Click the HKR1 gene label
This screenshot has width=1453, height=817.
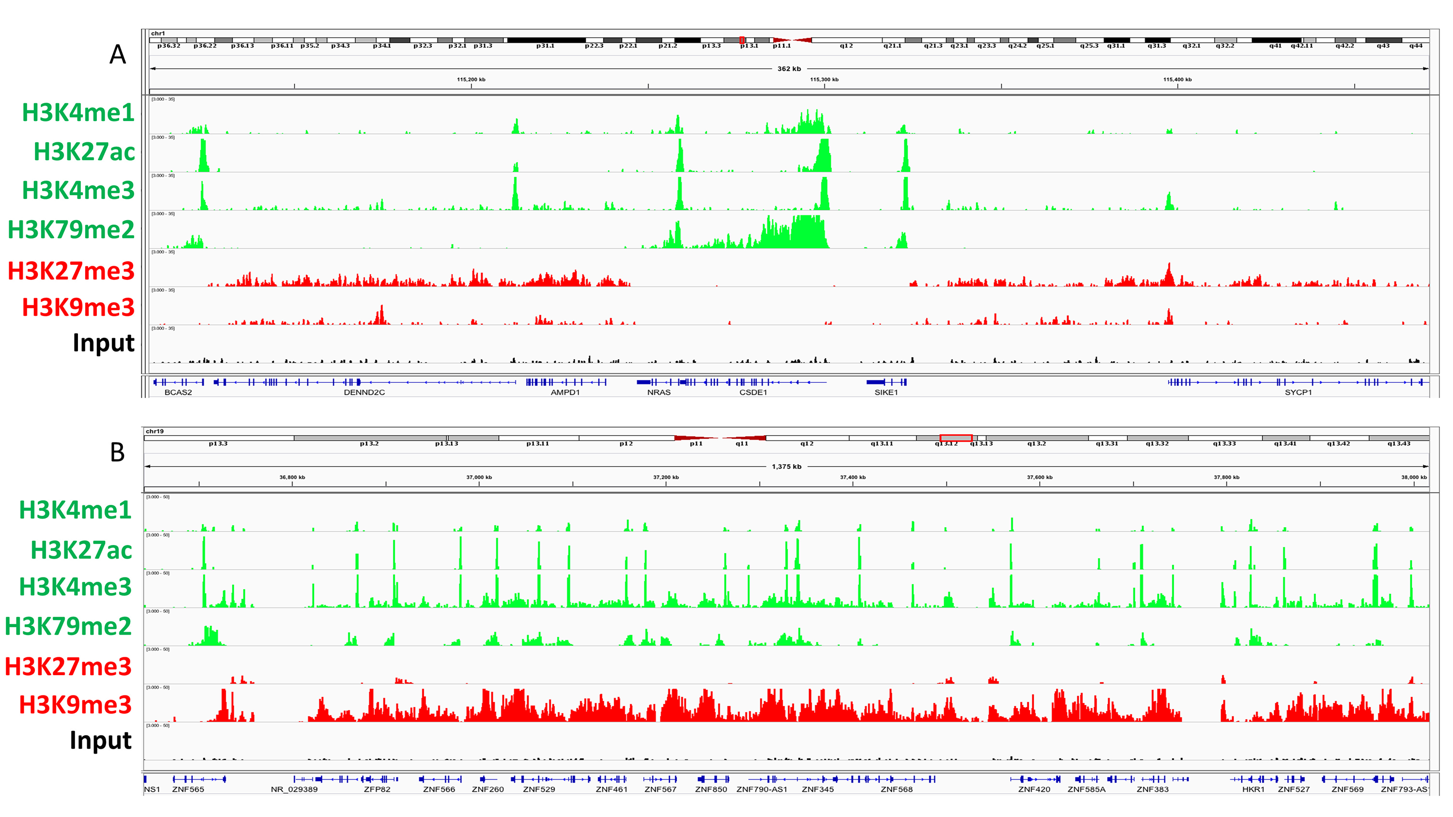click(x=1253, y=789)
